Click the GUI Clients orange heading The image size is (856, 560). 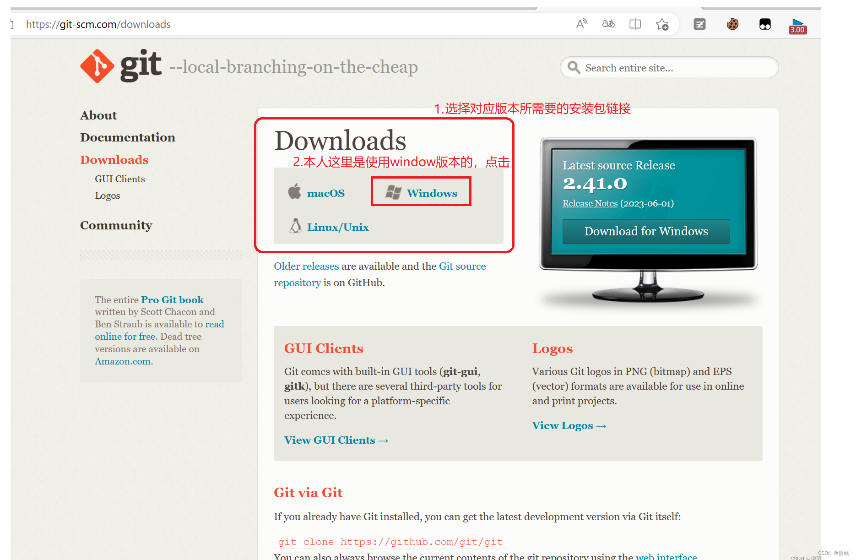click(324, 348)
